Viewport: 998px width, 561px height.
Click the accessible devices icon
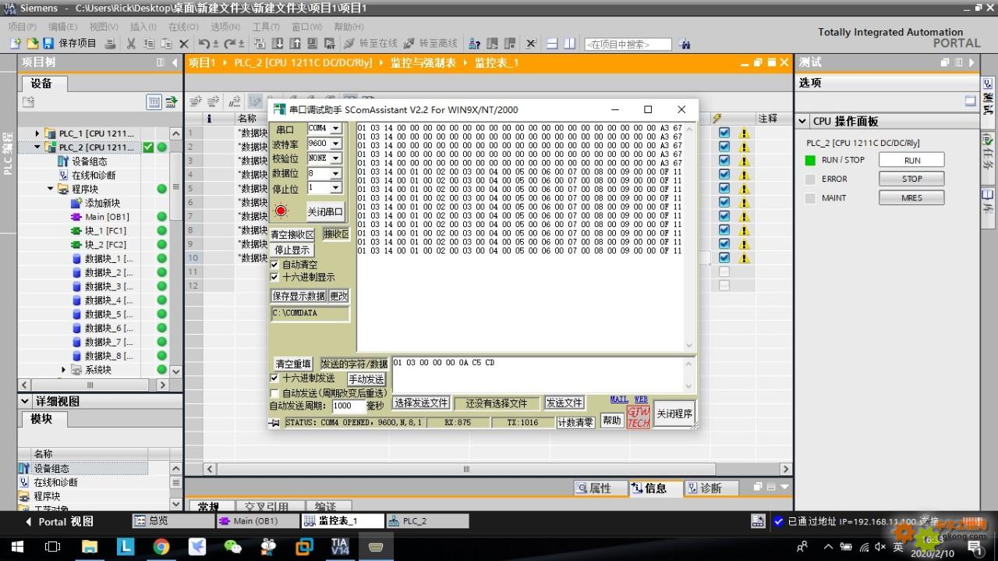[x=474, y=44]
